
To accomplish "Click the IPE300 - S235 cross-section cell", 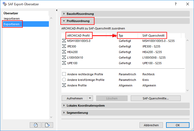I will coord(151,46).
